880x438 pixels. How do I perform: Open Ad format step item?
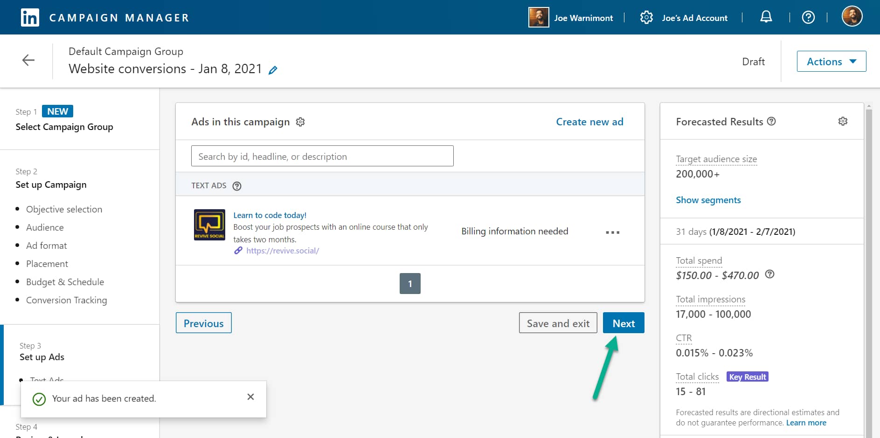[x=46, y=246]
